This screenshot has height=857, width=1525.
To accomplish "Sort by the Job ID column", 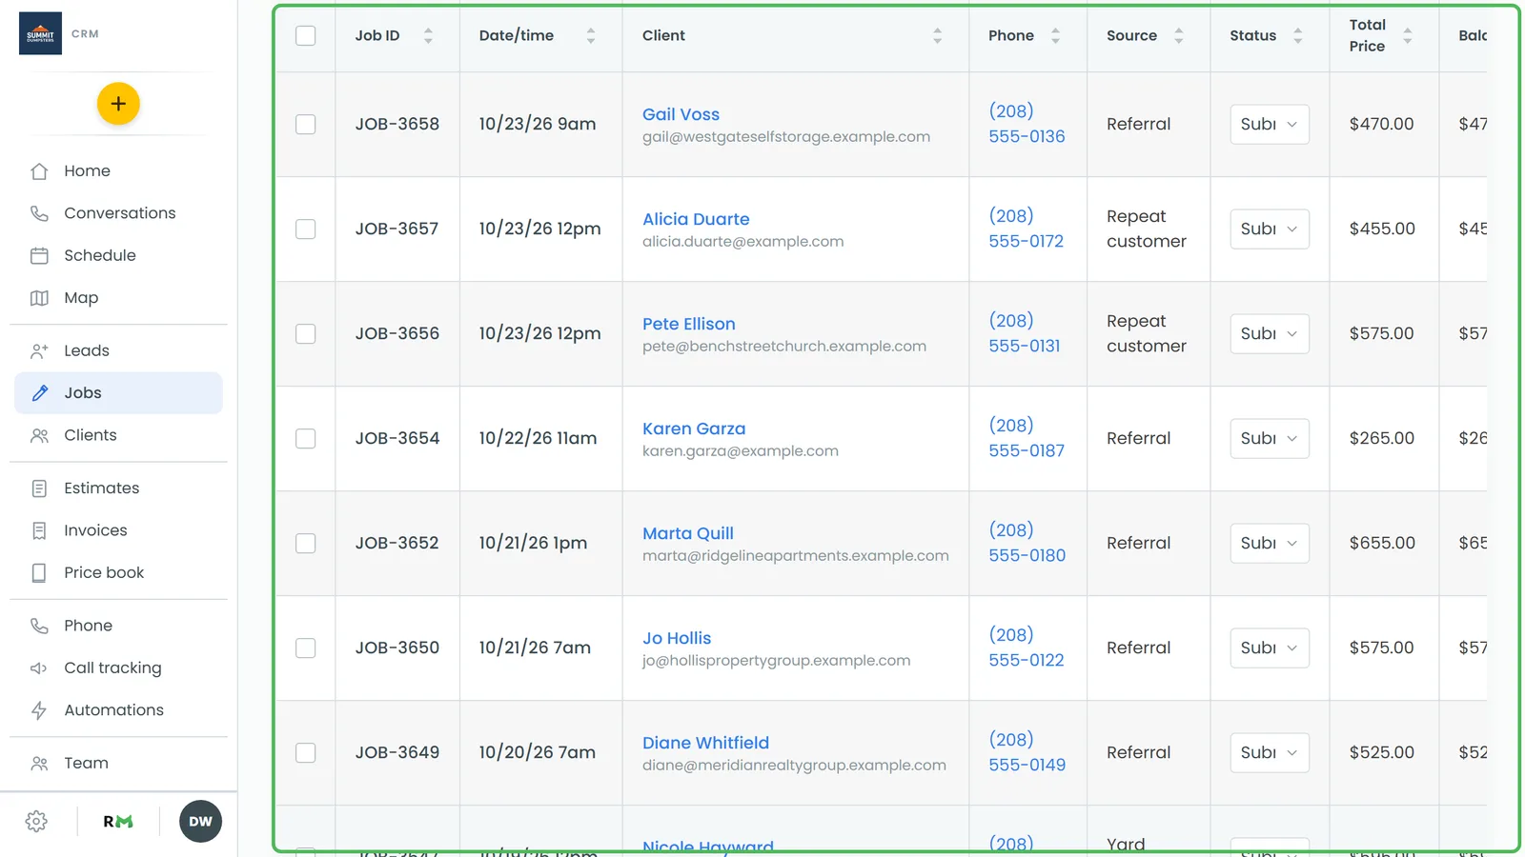I will tap(428, 35).
